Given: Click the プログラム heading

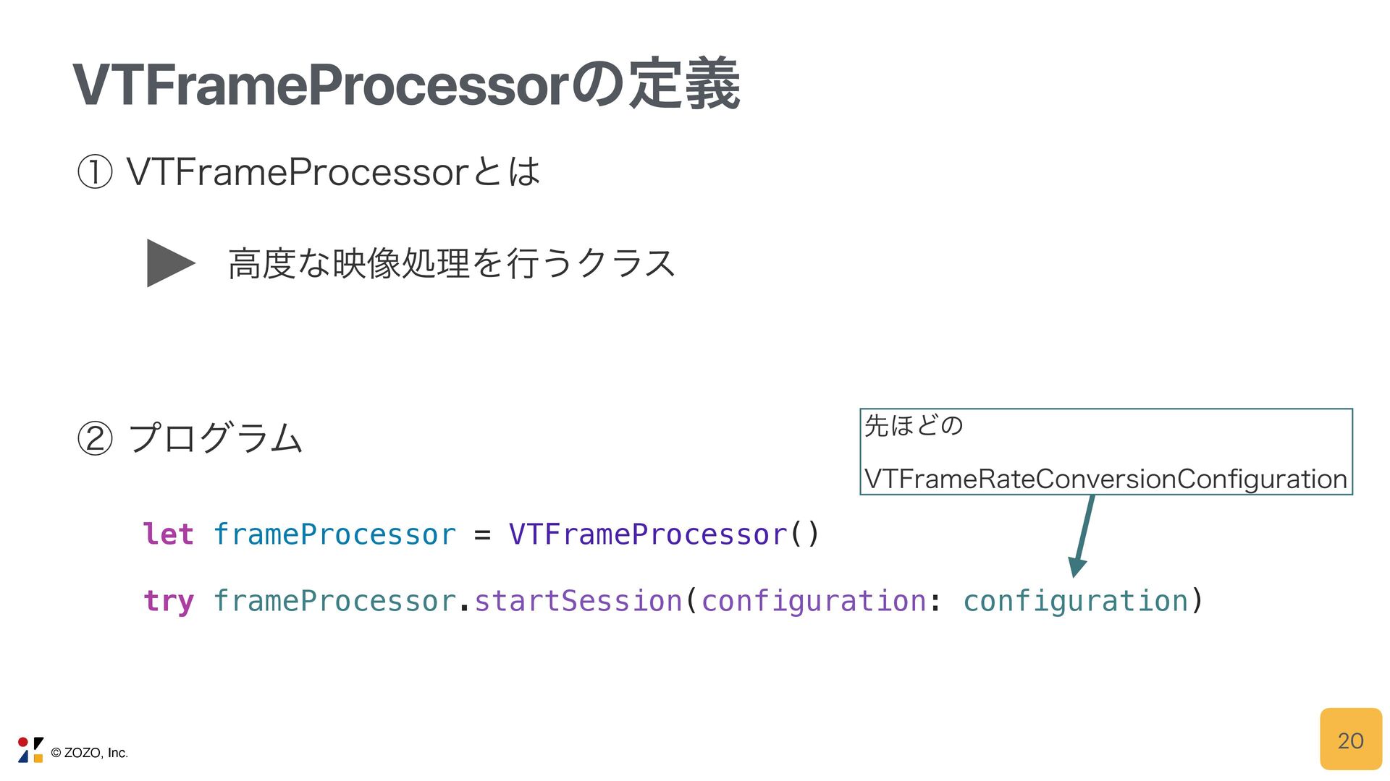Looking at the screenshot, I should (x=215, y=438).
